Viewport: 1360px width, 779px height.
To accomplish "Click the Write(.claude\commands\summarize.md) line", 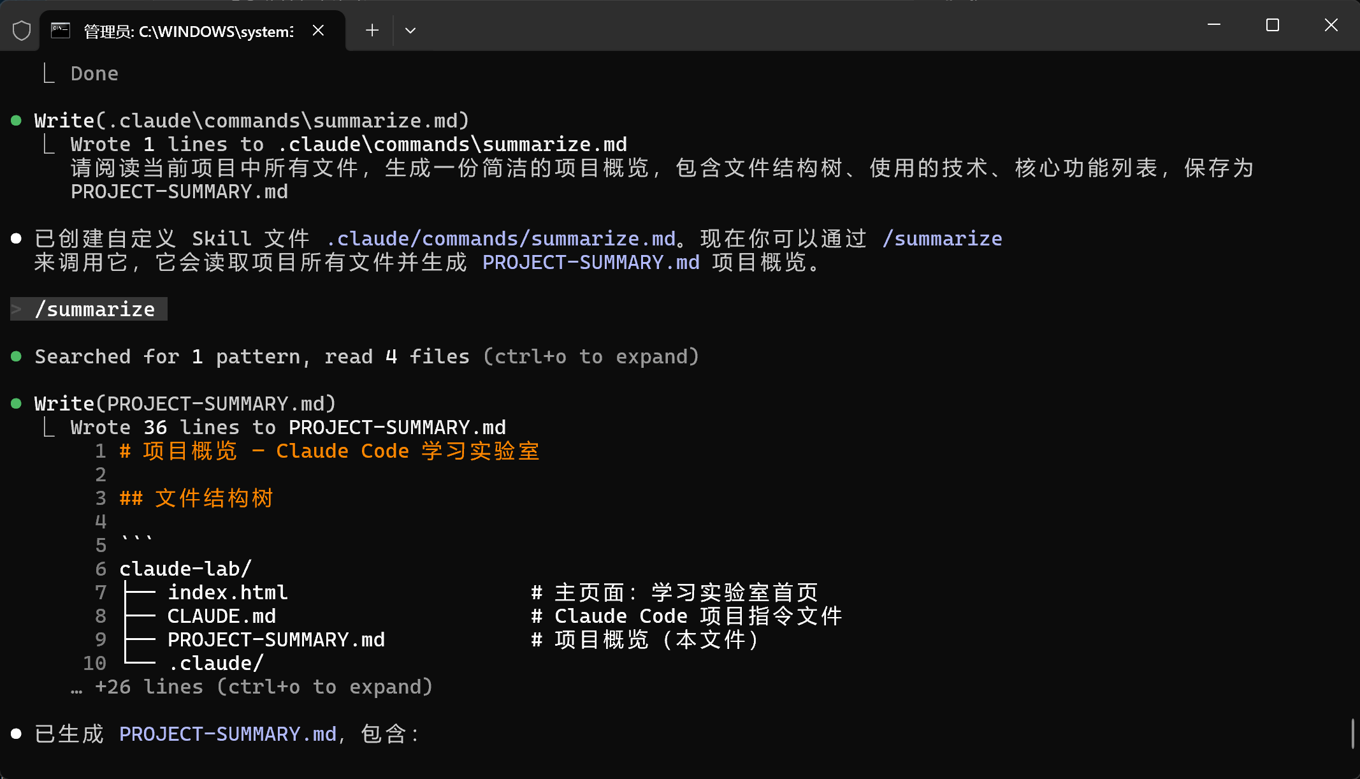I will [252, 120].
